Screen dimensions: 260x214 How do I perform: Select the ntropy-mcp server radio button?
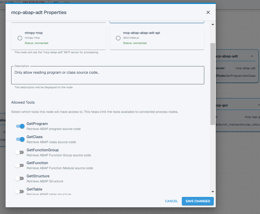click(x=20, y=38)
